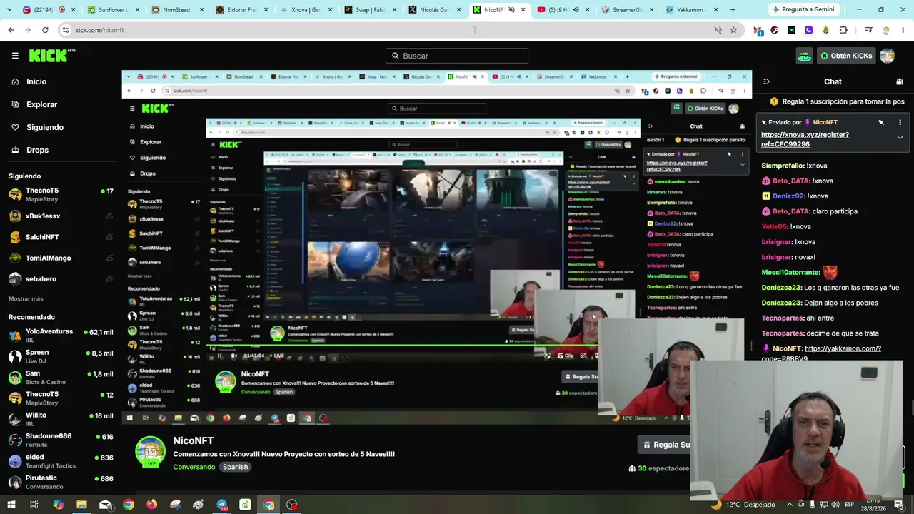This screenshot has height=514, width=914.
Task: Open ThecnoT5 followed channel
Action: click(61, 194)
